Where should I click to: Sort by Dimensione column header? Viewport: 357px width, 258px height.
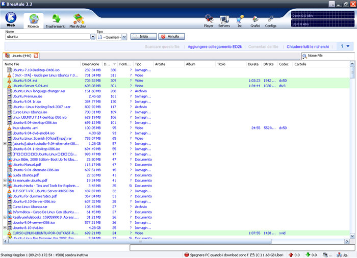point(91,64)
